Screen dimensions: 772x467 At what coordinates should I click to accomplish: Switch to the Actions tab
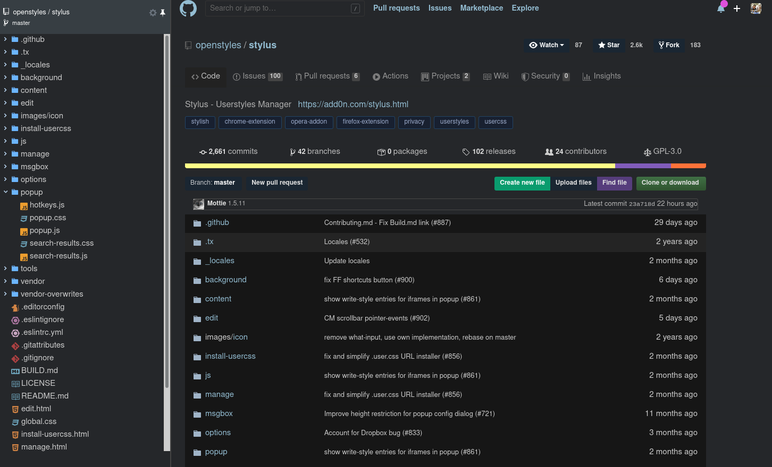coord(390,76)
